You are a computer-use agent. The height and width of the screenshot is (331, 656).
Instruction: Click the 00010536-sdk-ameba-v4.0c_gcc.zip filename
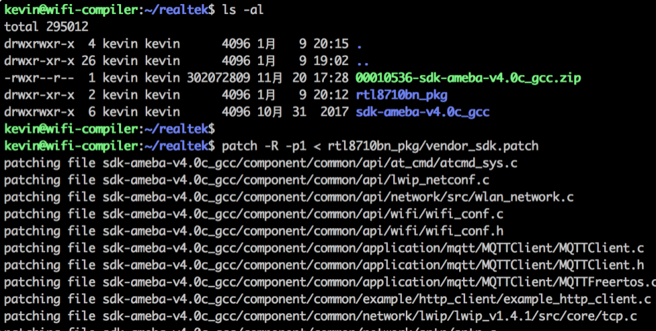[468, 78]
